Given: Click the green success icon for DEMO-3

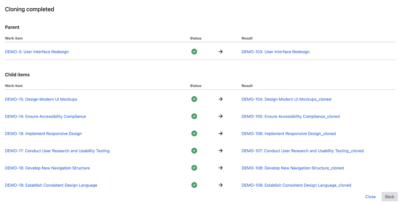Looking at the screenshot, I should coord(194,52).
